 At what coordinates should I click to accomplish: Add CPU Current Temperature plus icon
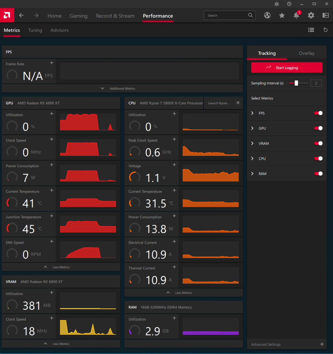coord(174,190)
